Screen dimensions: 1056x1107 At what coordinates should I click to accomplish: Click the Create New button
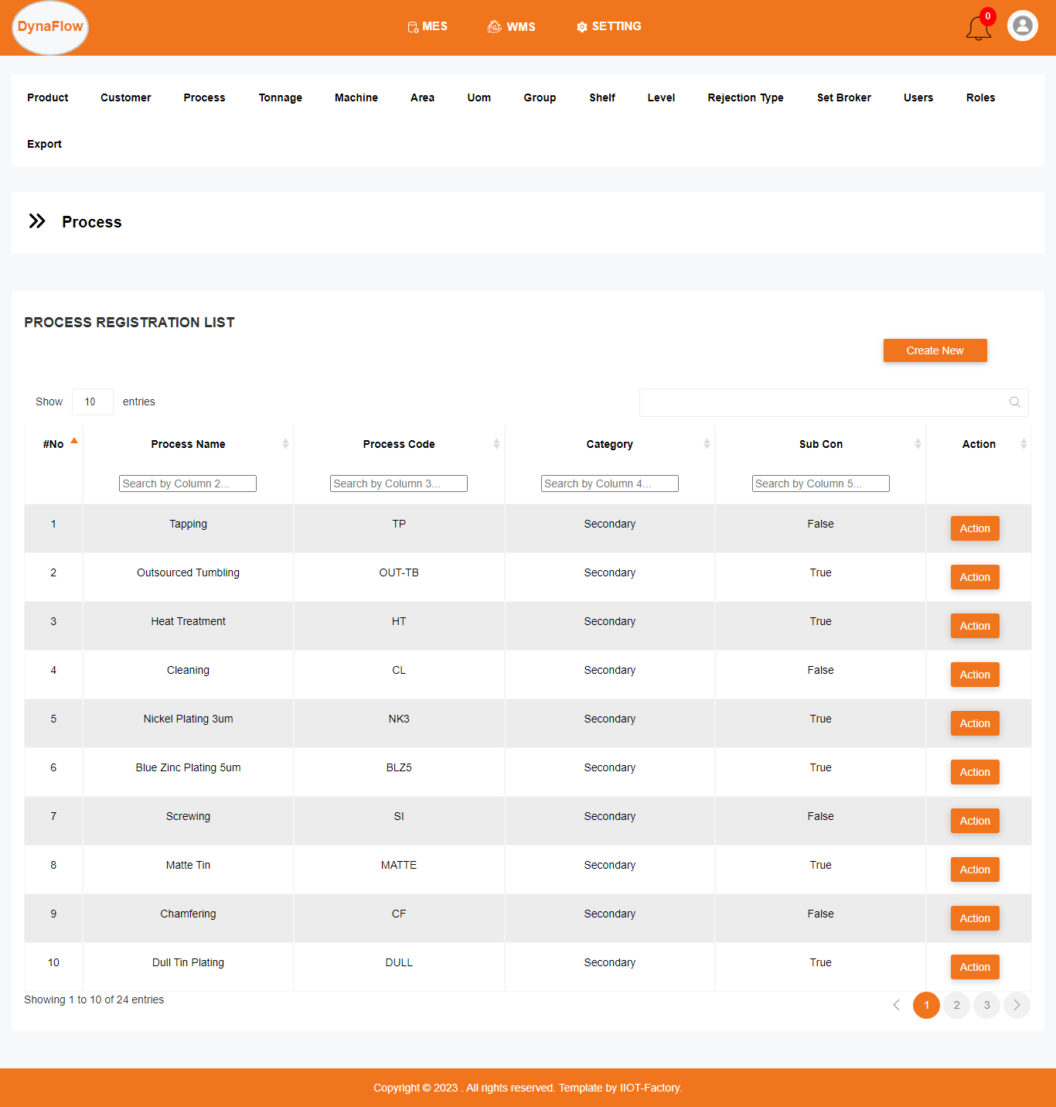click(935, 350)
